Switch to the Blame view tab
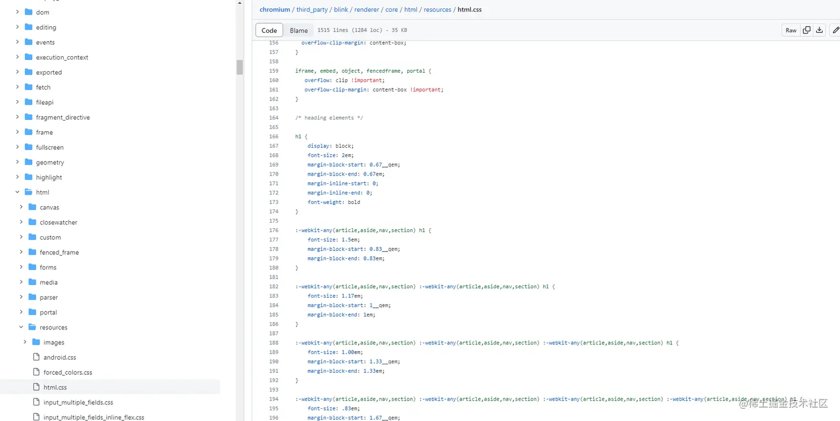 click(x=298, y=31)
